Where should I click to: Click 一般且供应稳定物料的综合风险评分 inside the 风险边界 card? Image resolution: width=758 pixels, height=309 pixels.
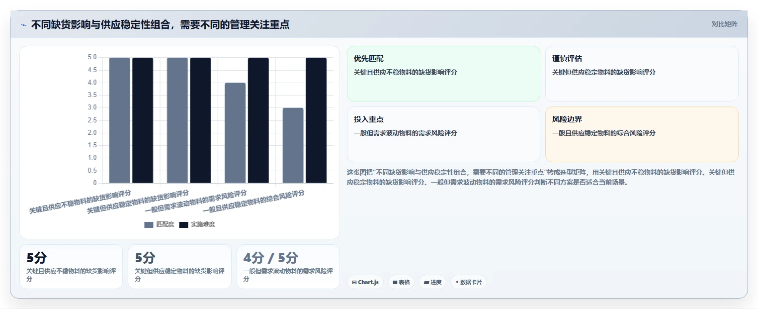604,133
